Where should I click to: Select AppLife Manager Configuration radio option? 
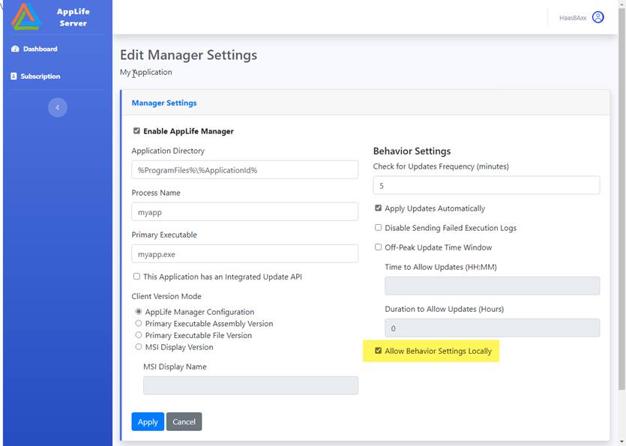coord(139,311)
